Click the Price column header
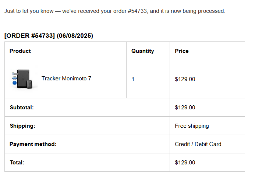This screenshot has height=182, width=255. click(181, 51)
